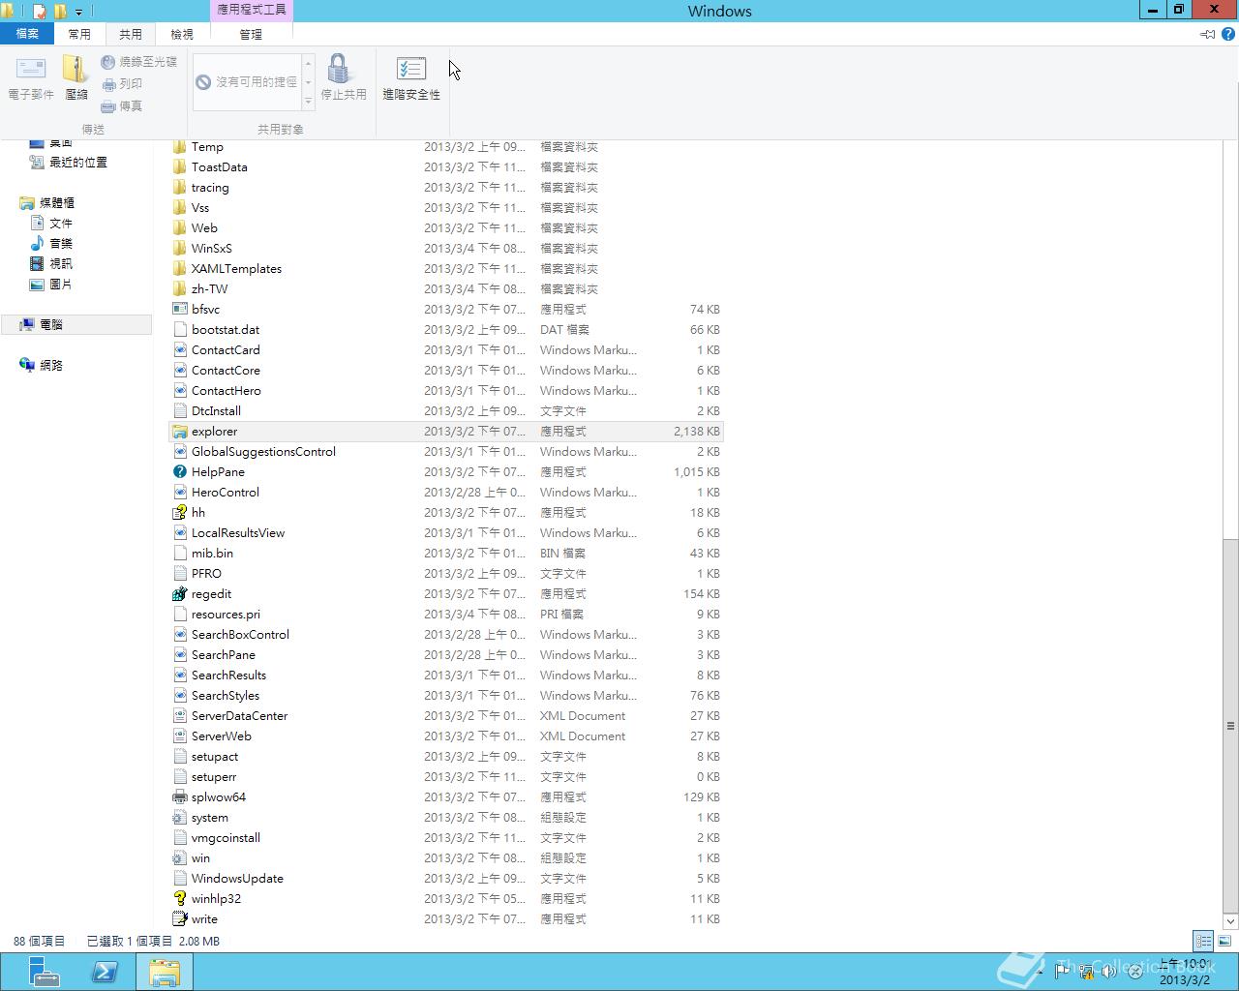Click the 列印 print item in ribbon
The image size is (1239, 991).
pyautogui.click(x=122, y=84)
